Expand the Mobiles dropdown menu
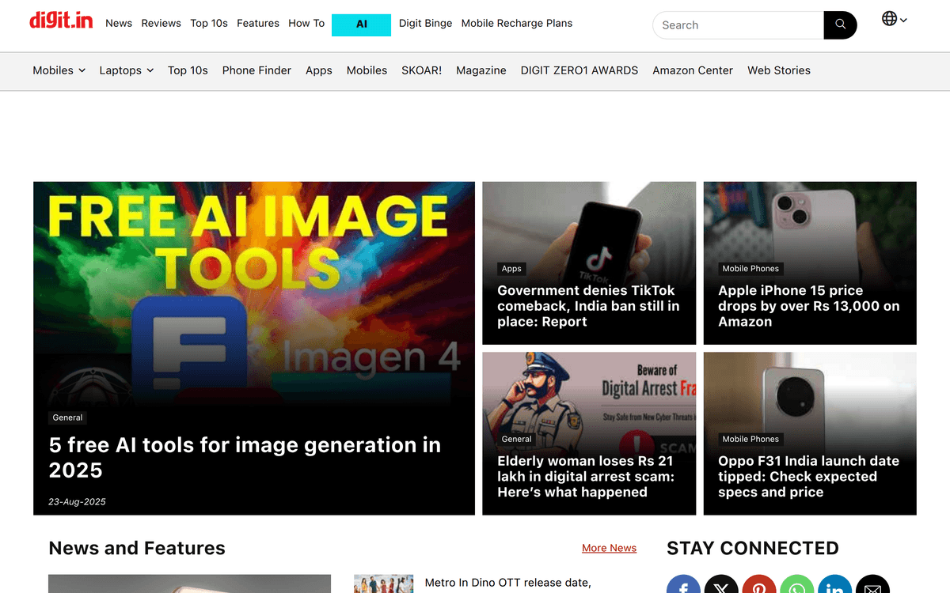This screenshot has width=950, height=593. point(59,70)
